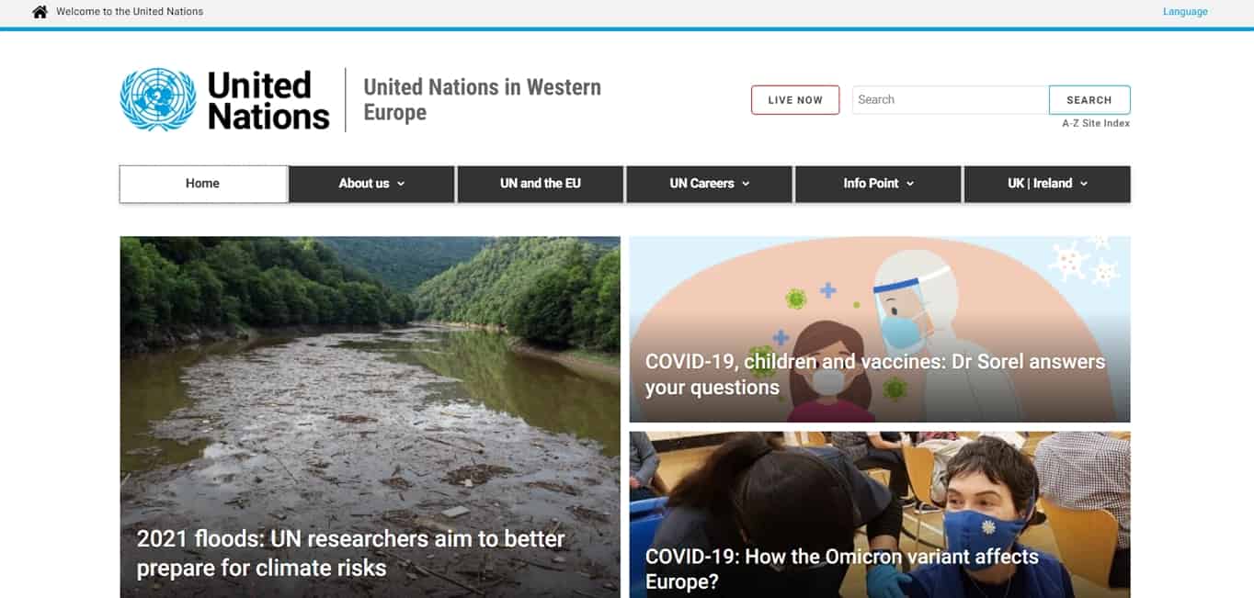Click the home icon in top bar

40,12
